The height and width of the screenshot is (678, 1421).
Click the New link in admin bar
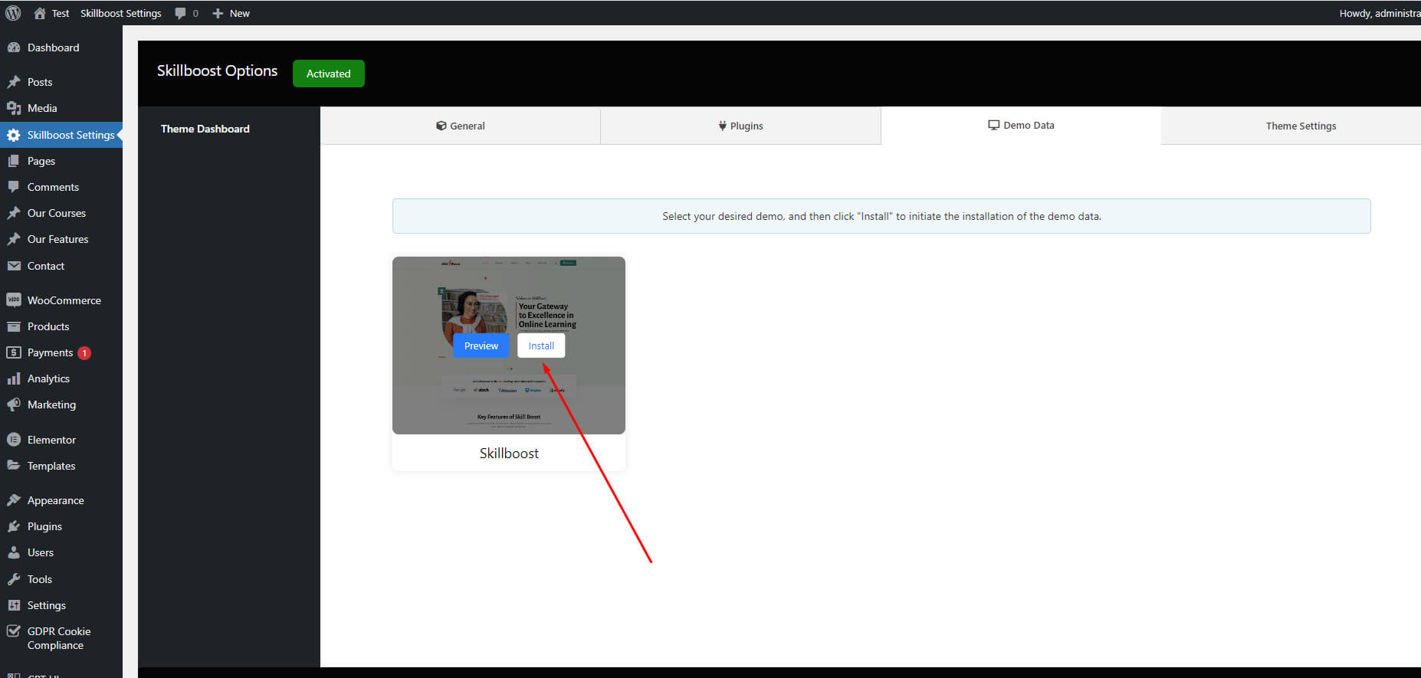(240, 13)
